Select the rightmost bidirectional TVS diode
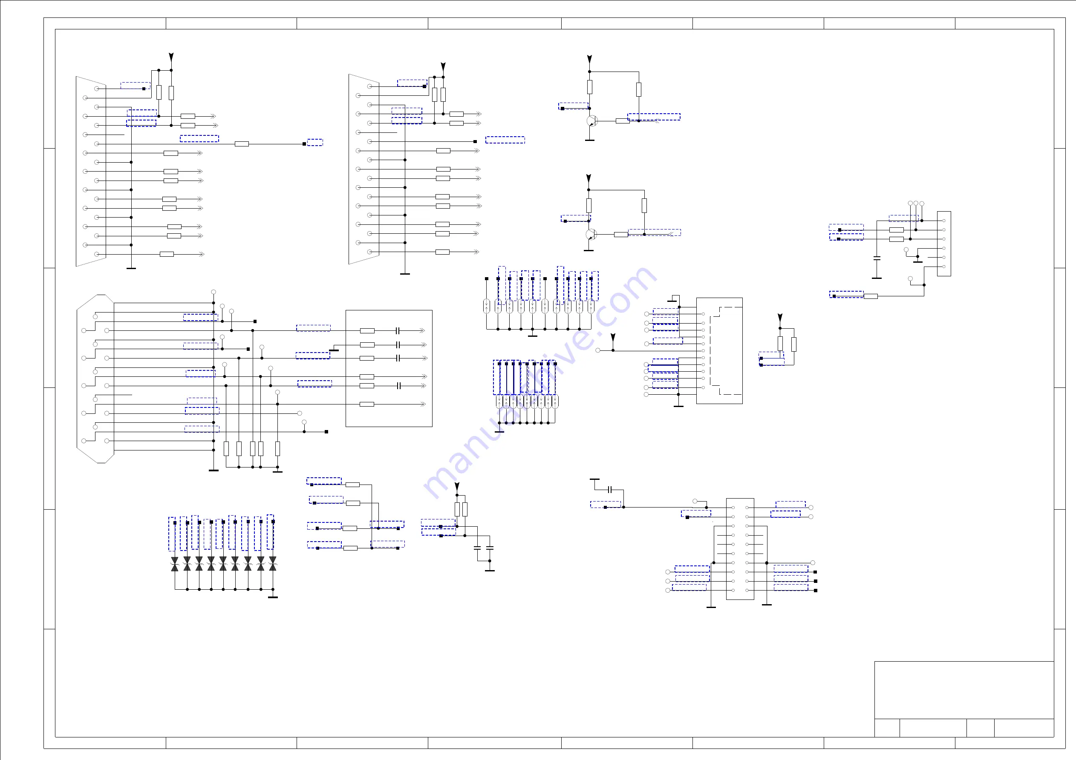 tap(273, 564)
